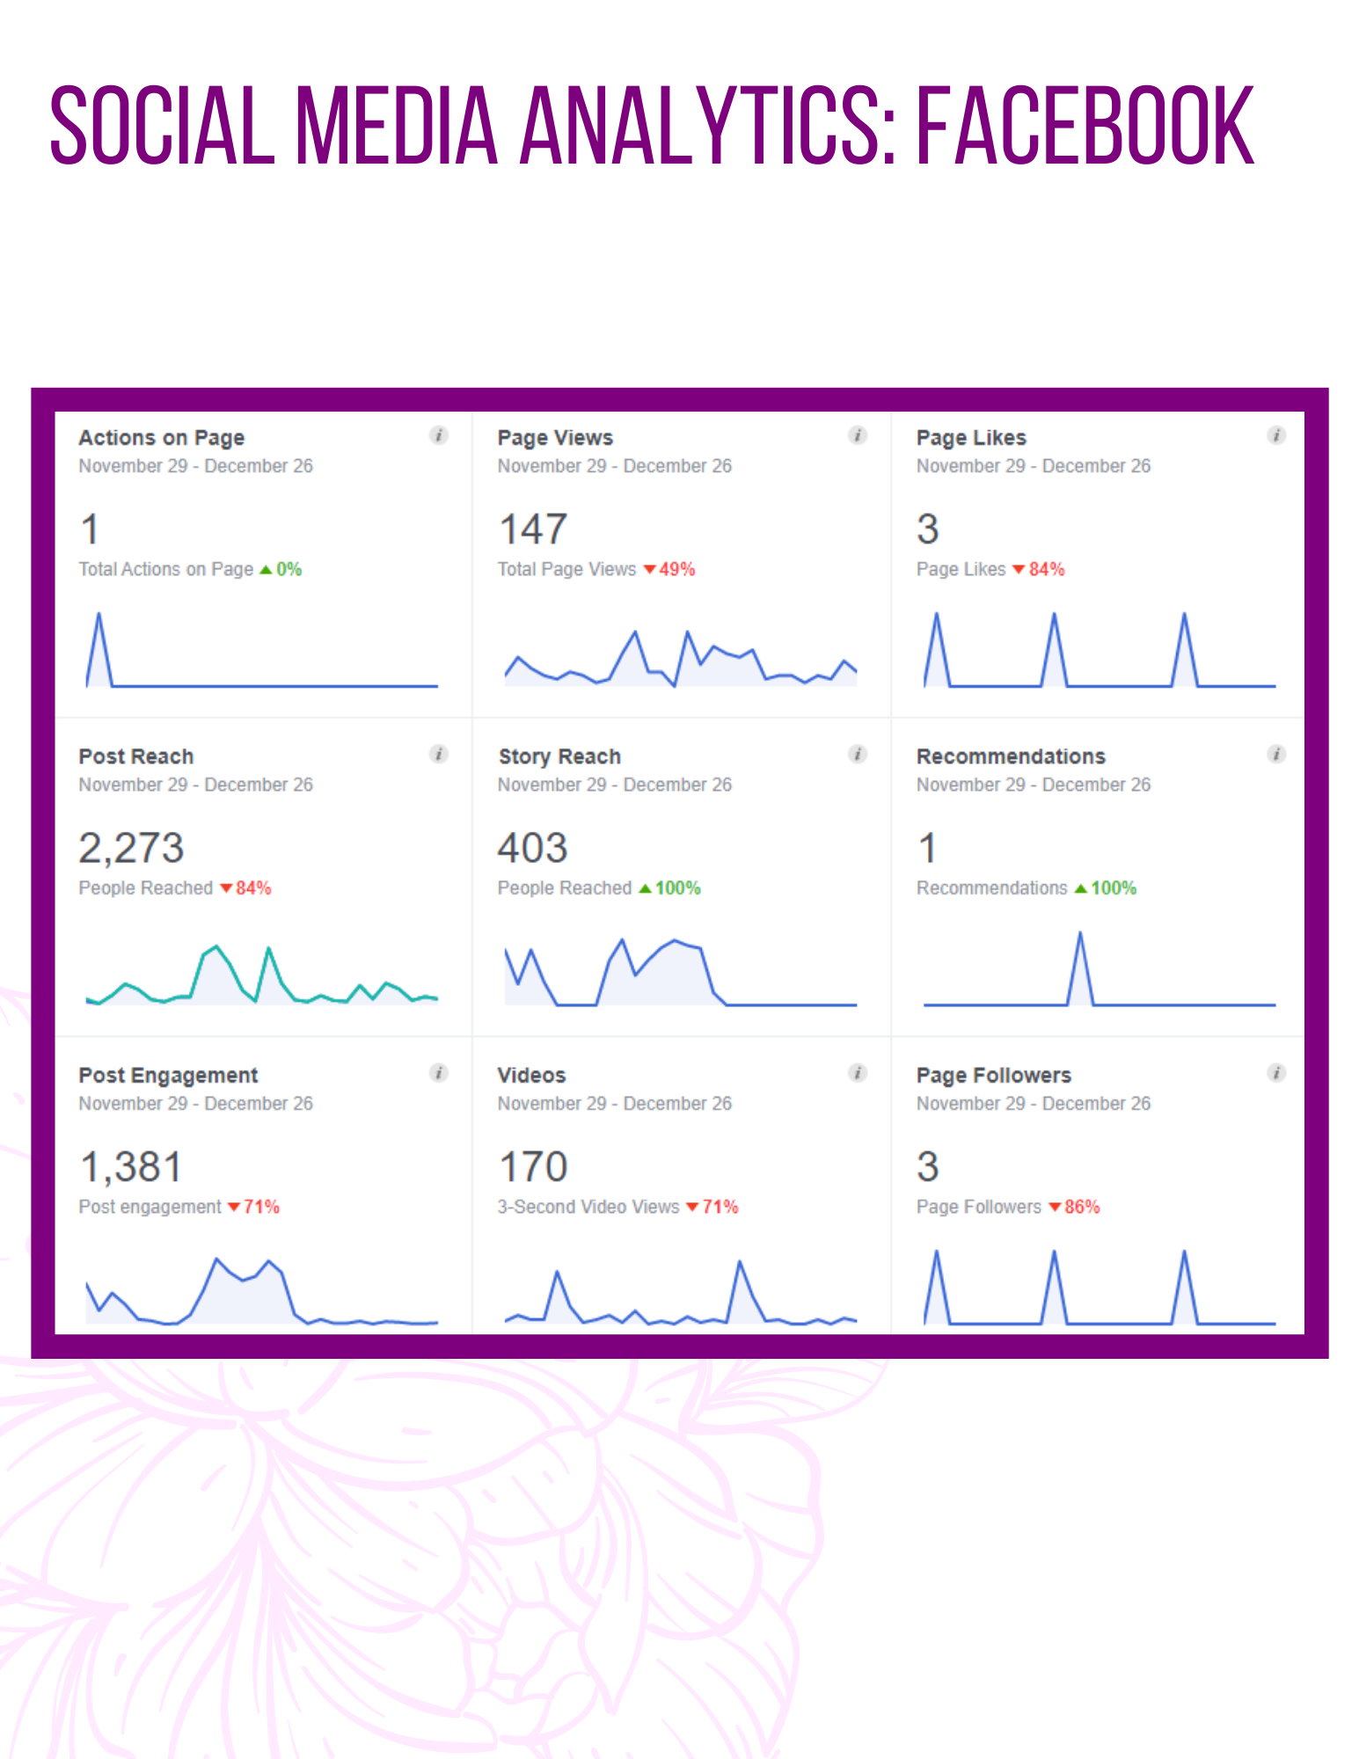The height and width of the screenshot is (1759, 1359).
Task: Click the 2,273 people reached number
Action: [x=131, y=849]
